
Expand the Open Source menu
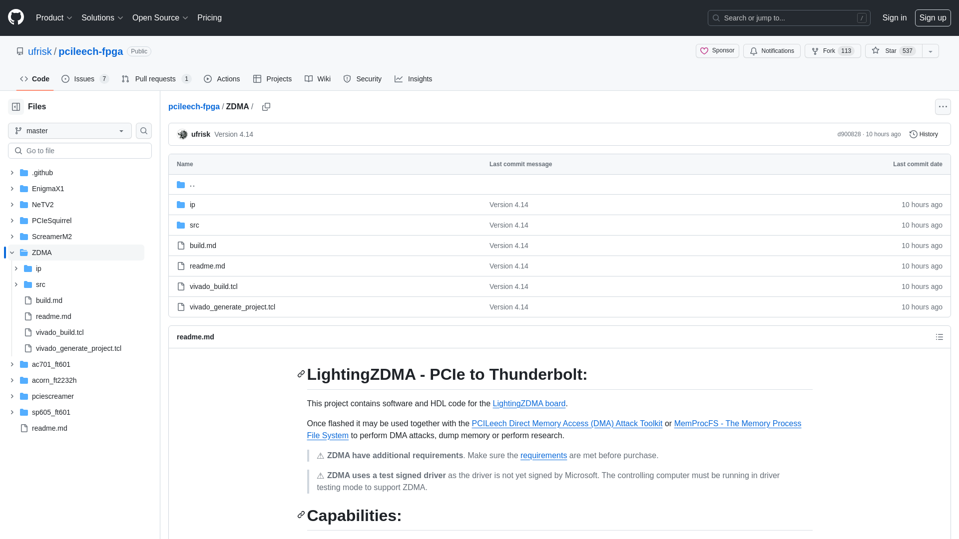160,17
